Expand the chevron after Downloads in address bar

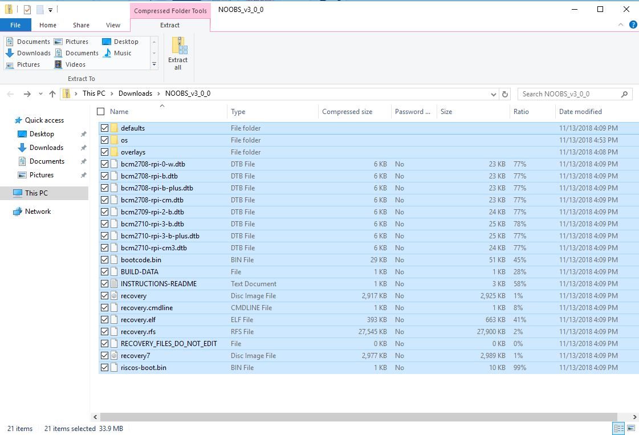(158, 93)
